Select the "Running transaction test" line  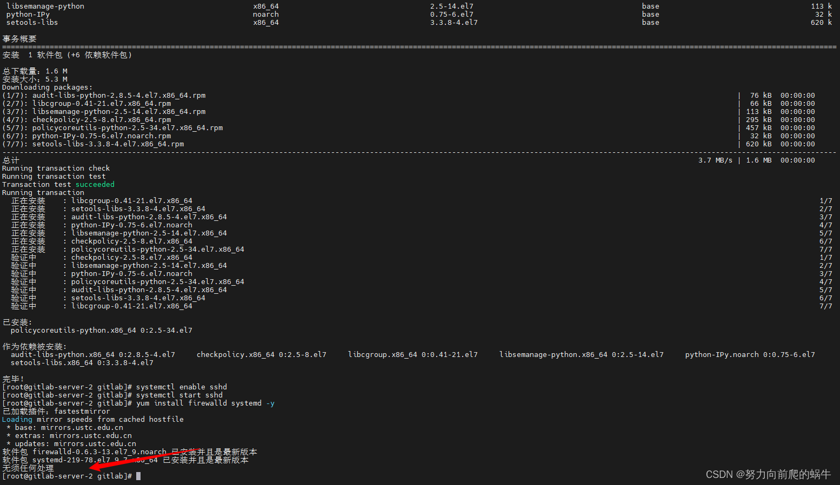54,177
